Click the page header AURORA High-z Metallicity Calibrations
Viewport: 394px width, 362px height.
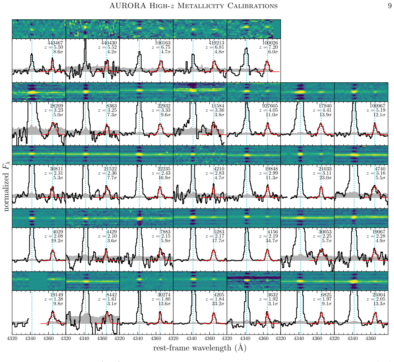194,5
